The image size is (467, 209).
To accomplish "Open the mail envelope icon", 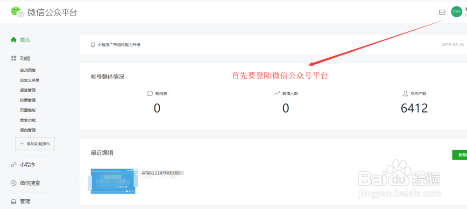I will [x=442, y=12].
